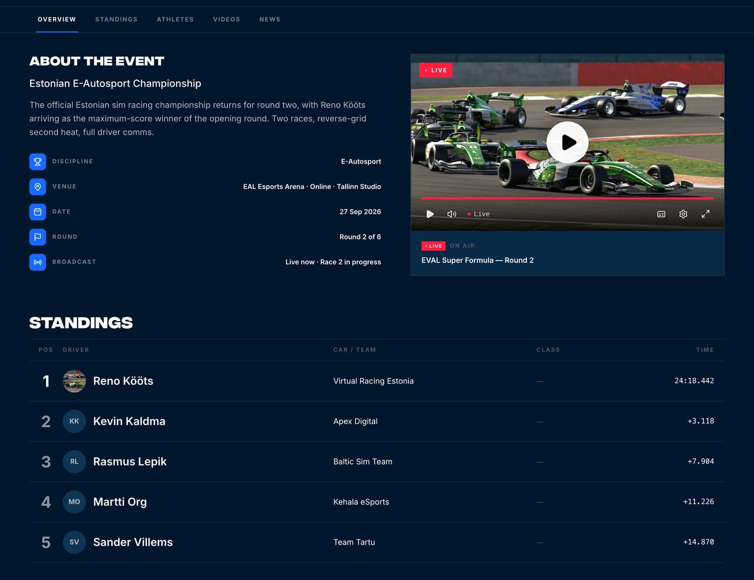The width and height of the screenshot is (754, 580).
Task: Click the TIME column header
Action: pos(705,350)
